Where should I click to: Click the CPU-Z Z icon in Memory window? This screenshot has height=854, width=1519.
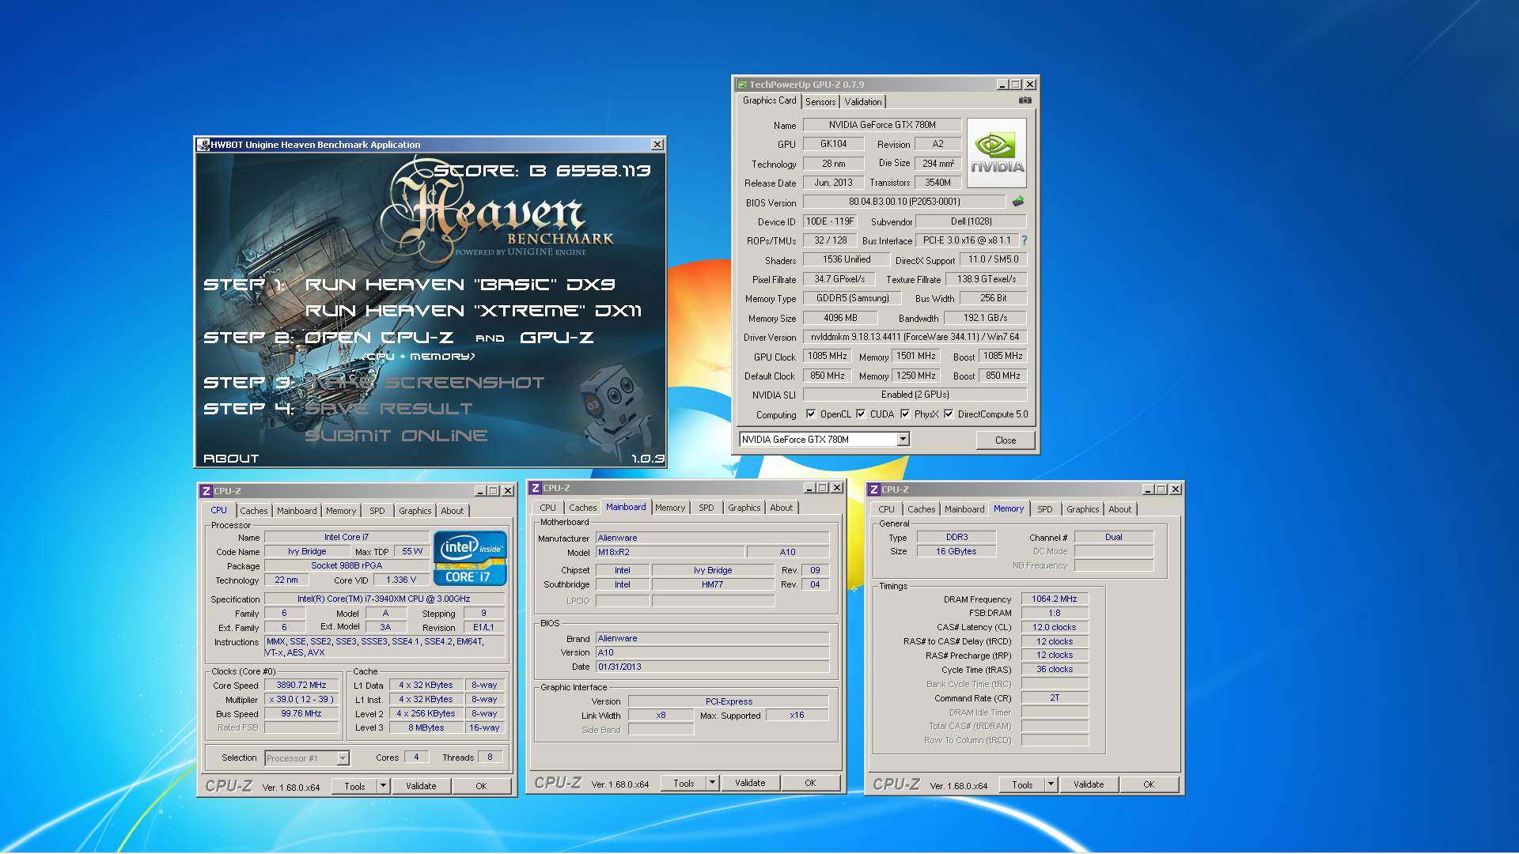click(874, 489)
